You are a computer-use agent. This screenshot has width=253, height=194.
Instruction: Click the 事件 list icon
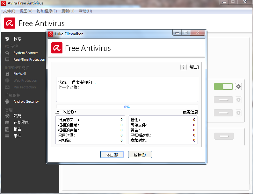[7, 136]
